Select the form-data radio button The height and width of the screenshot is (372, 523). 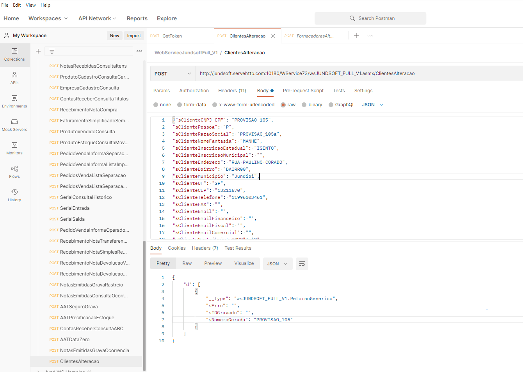[x=180, y=105]
